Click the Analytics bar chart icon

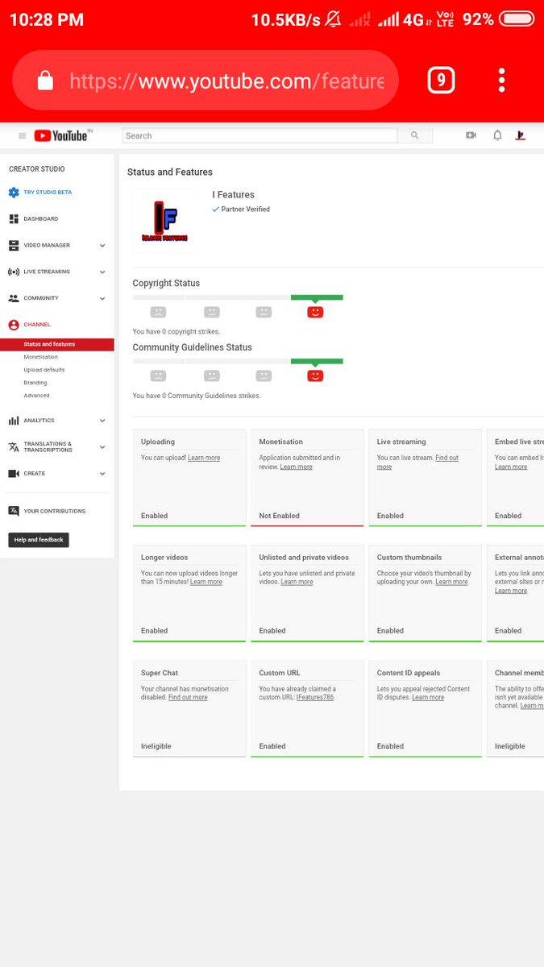14,421
